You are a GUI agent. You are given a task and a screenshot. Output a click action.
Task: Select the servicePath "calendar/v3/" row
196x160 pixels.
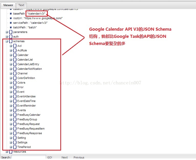pos(30,23)
